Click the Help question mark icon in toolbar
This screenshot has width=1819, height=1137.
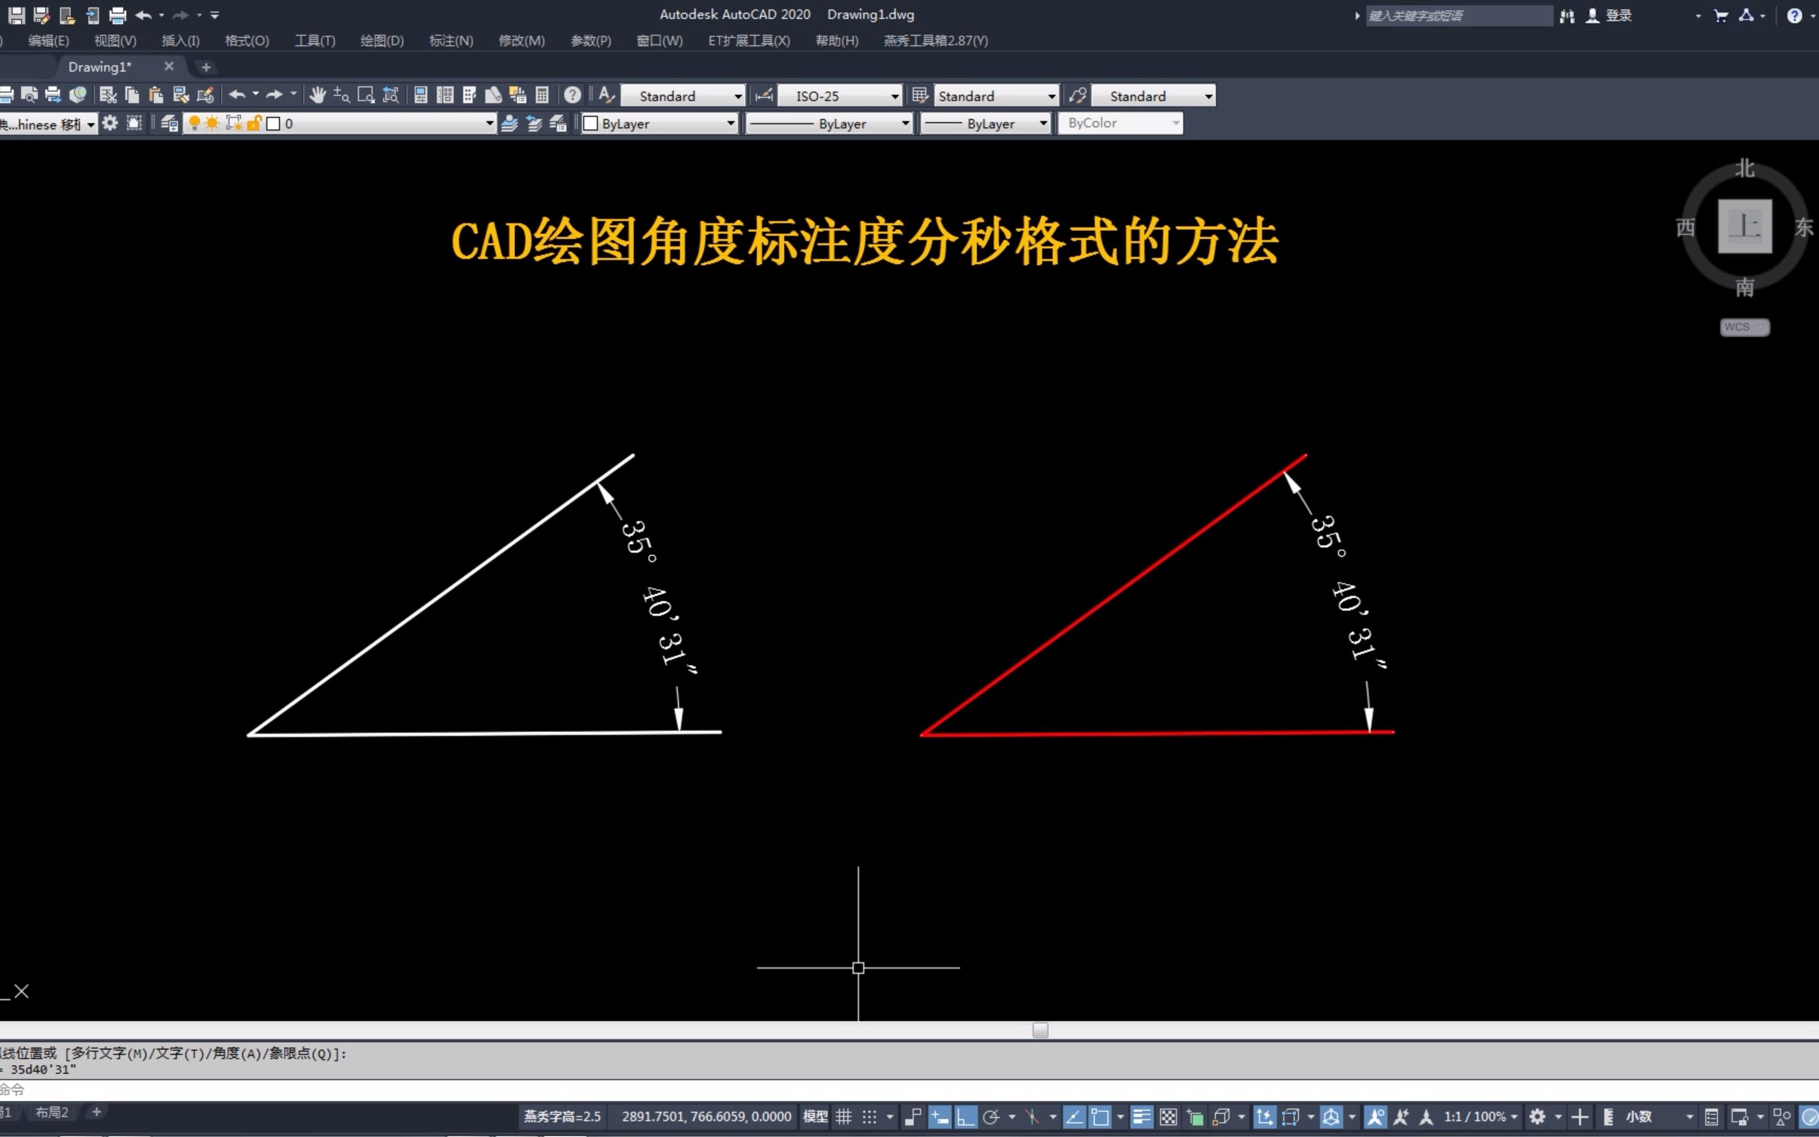[x=572, y=95]
